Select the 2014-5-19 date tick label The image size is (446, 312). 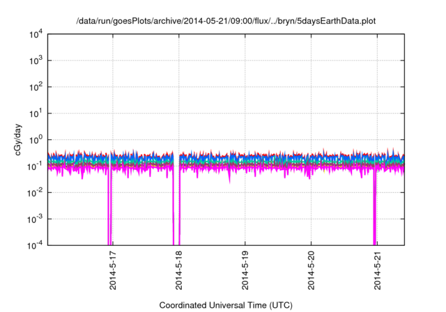click(245, 270)
